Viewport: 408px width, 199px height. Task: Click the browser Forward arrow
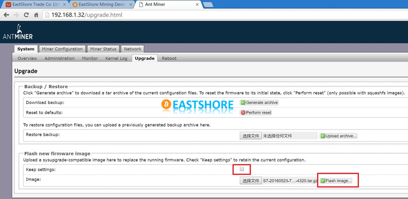[x=16, y=15]
